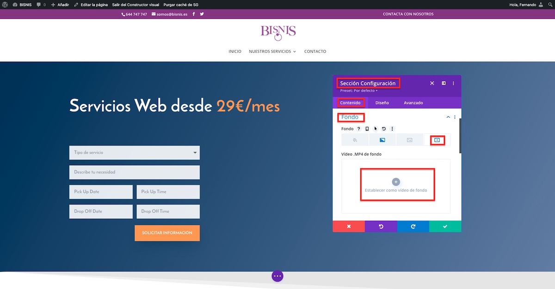Click the responsive phone icon beside Fondo

(x=367, y=129)
